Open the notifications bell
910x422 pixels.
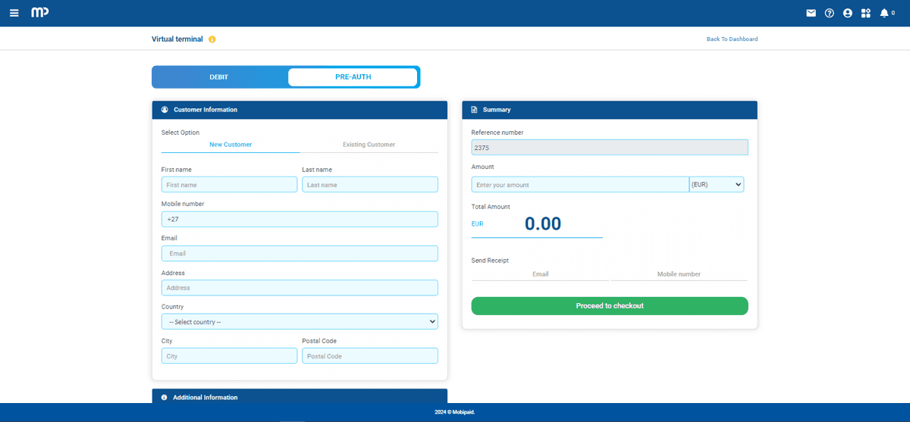coord(884,13)
